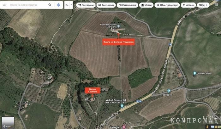This screenshot has width=221, height=129.
Task: Click the bus stop icon on road
Action: pos(170,44)
